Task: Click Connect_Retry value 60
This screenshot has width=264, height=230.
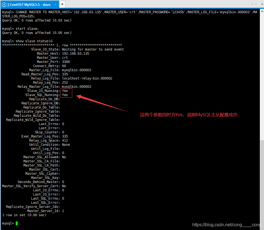Action: (x=64, y=66)
